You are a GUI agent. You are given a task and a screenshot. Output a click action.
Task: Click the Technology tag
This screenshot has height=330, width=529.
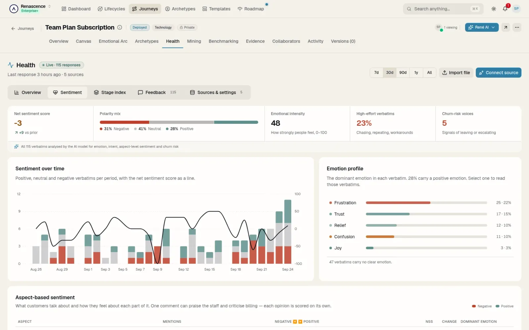point(163,27)
